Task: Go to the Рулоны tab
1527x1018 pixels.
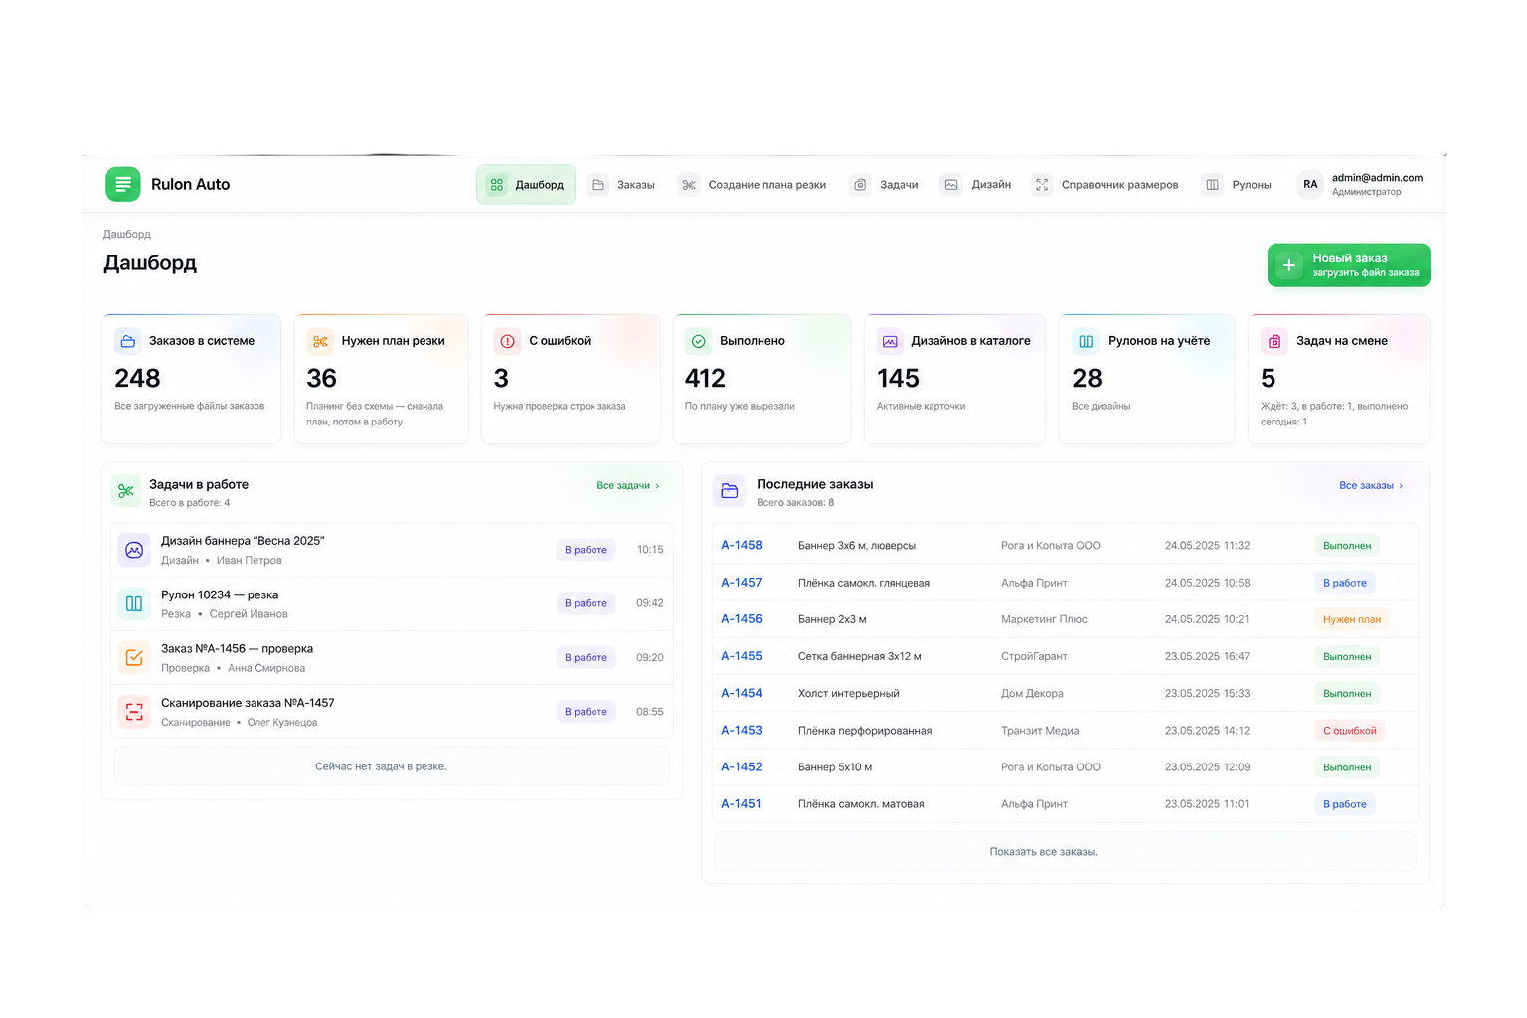Action: [1237, 185]
